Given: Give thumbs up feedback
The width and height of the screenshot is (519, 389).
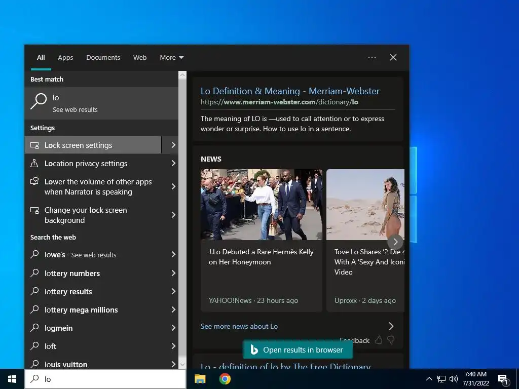Looking at the screenshot, I should (379, 340).
